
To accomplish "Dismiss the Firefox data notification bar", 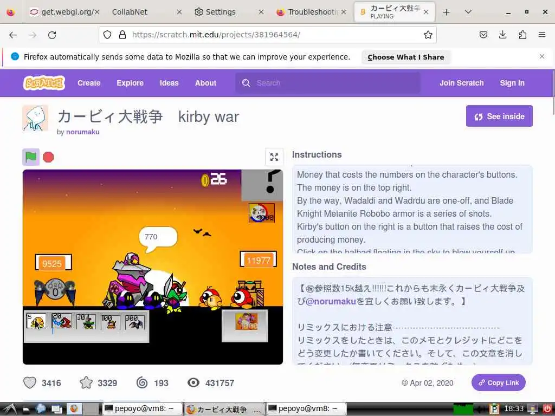I will pyautogui.click(x=541, y=56).
